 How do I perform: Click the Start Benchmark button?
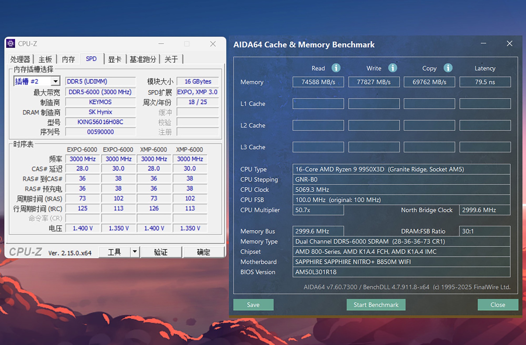376,305
